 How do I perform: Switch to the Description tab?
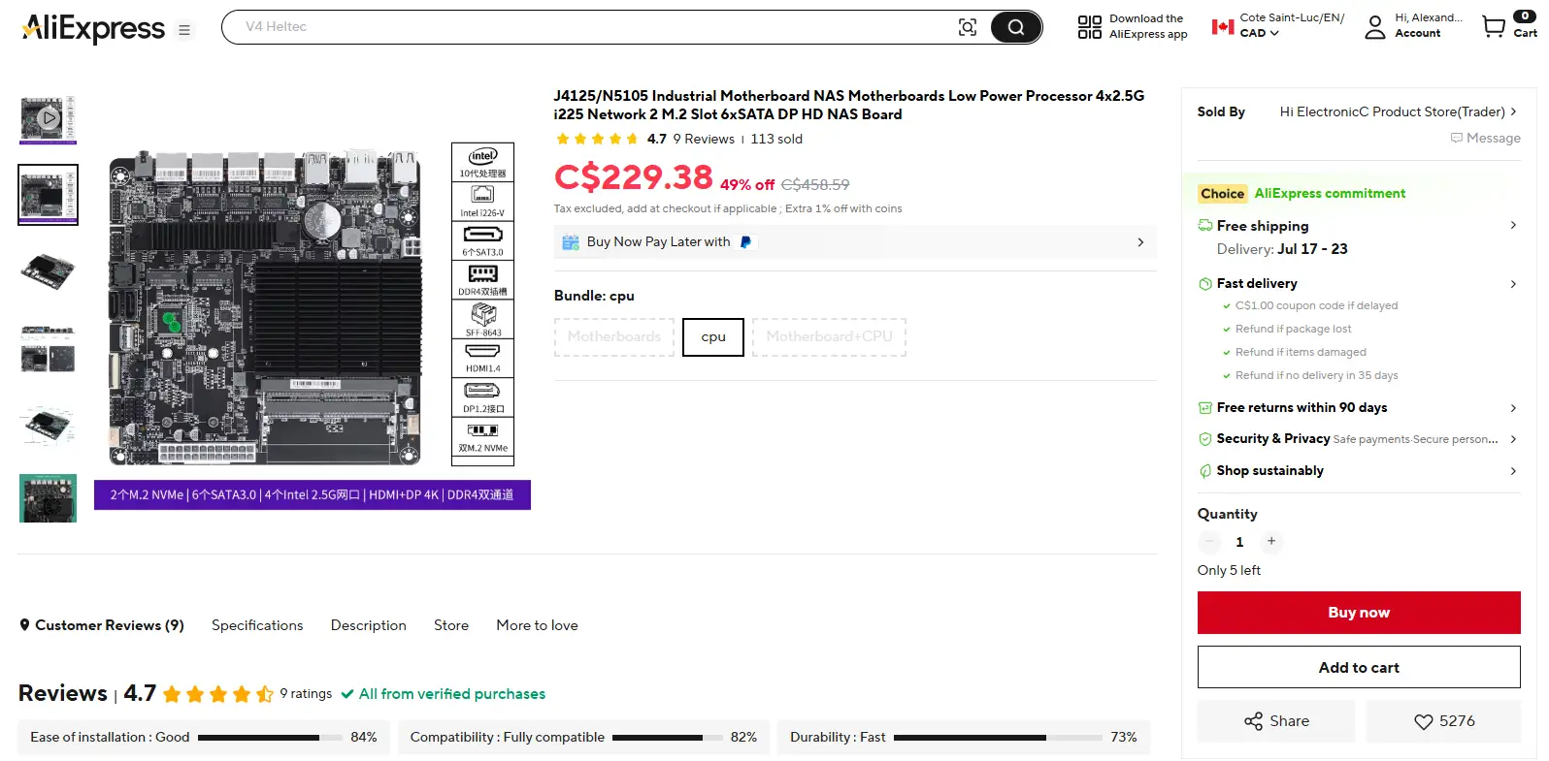coord(368,625)
